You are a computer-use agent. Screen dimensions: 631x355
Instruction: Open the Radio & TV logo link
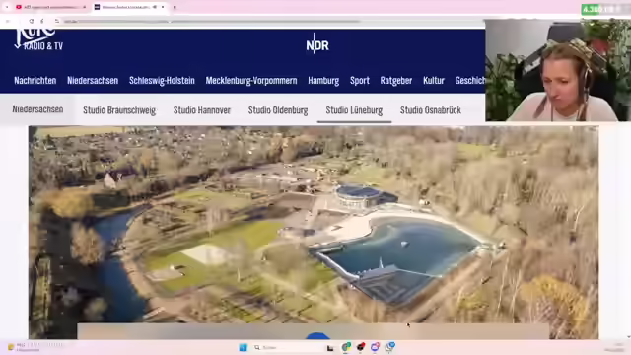(x=38, y=39)
